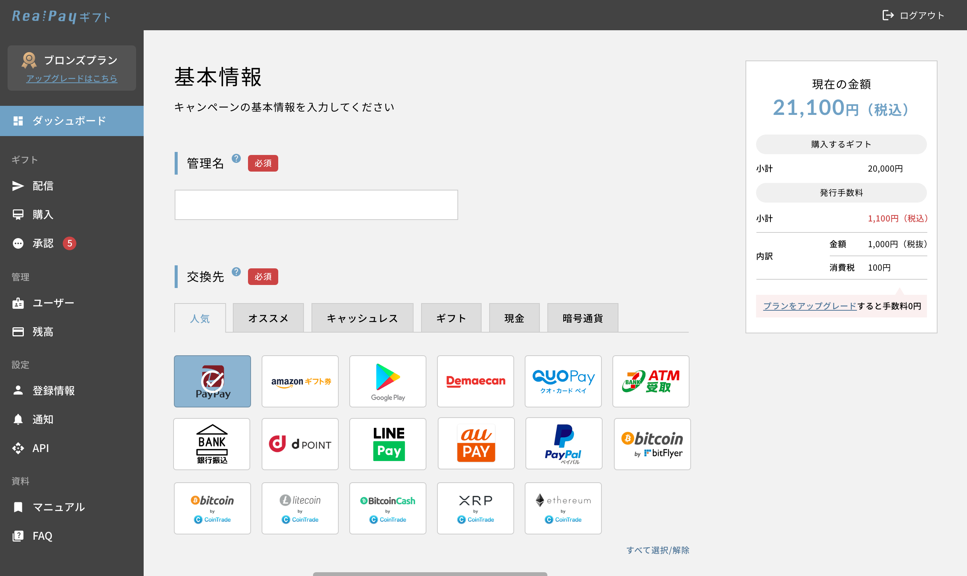This screenshot has width=967, height=576.
Task: Select the Google Play option
Action: [388, 381]
